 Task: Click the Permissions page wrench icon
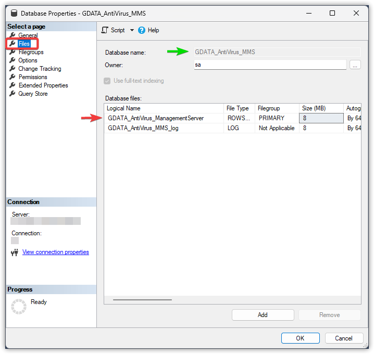click(12, 77)
